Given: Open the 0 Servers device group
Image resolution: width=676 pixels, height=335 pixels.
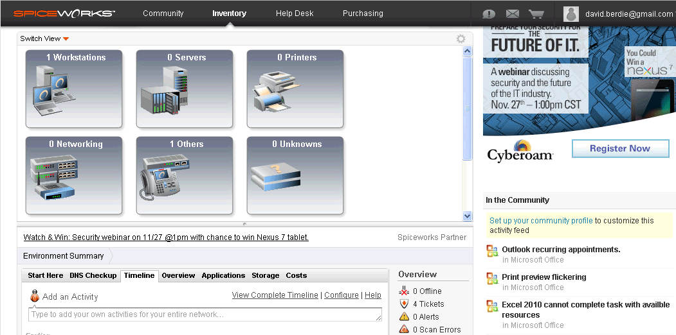Looking at the screenshot, I should click(x=185, y=89).
